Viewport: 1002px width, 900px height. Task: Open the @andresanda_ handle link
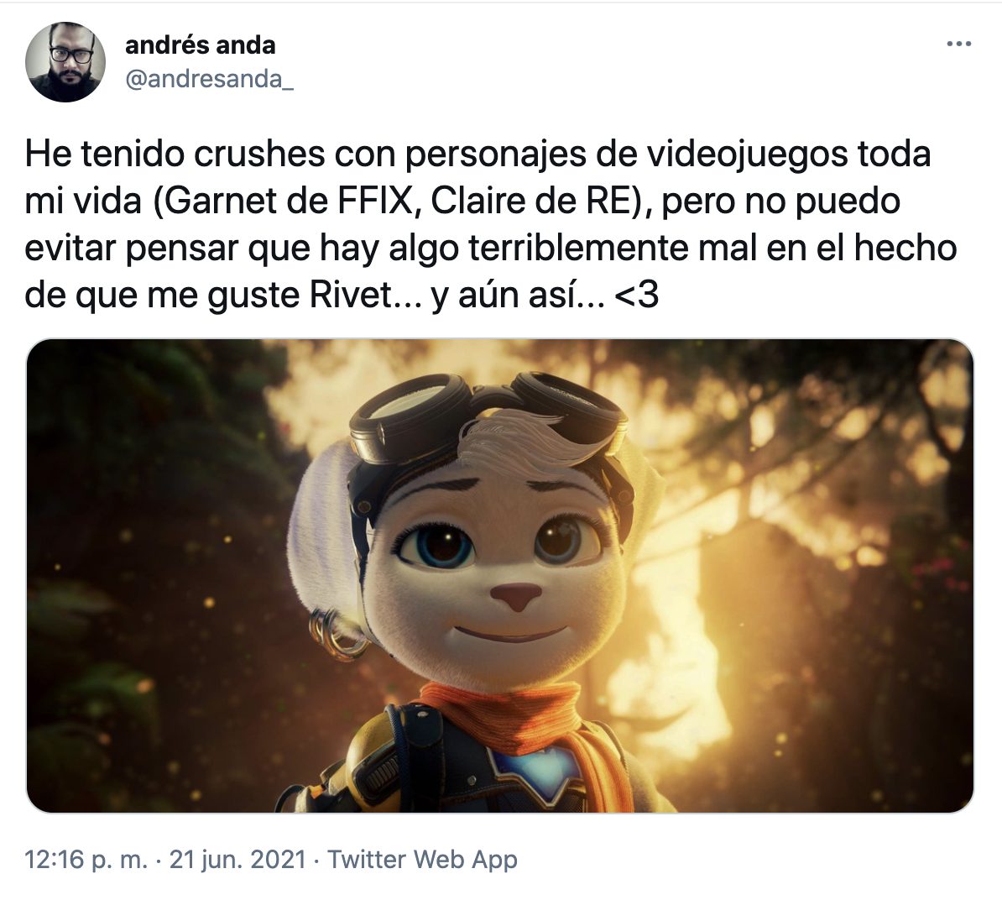click(209, 79)
